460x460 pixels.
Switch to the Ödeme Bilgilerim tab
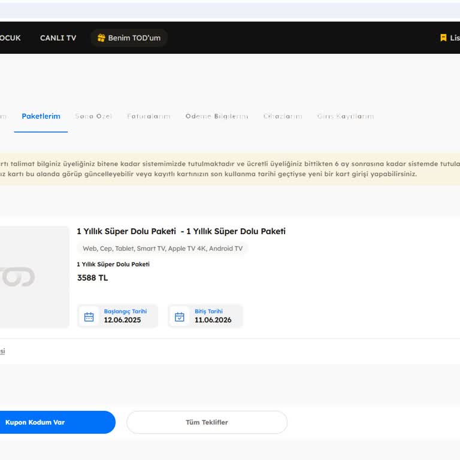click(216, 116)
